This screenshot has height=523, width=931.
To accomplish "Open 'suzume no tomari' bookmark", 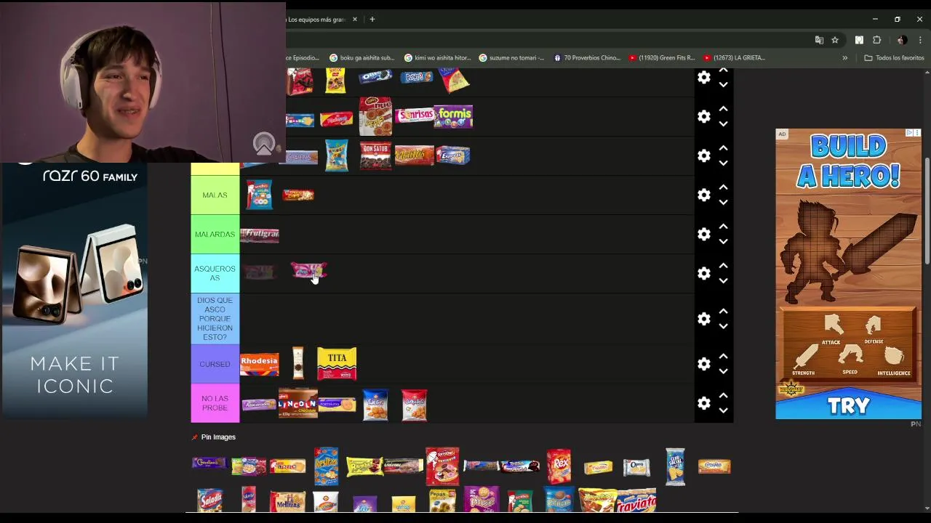I will (511, 57).
